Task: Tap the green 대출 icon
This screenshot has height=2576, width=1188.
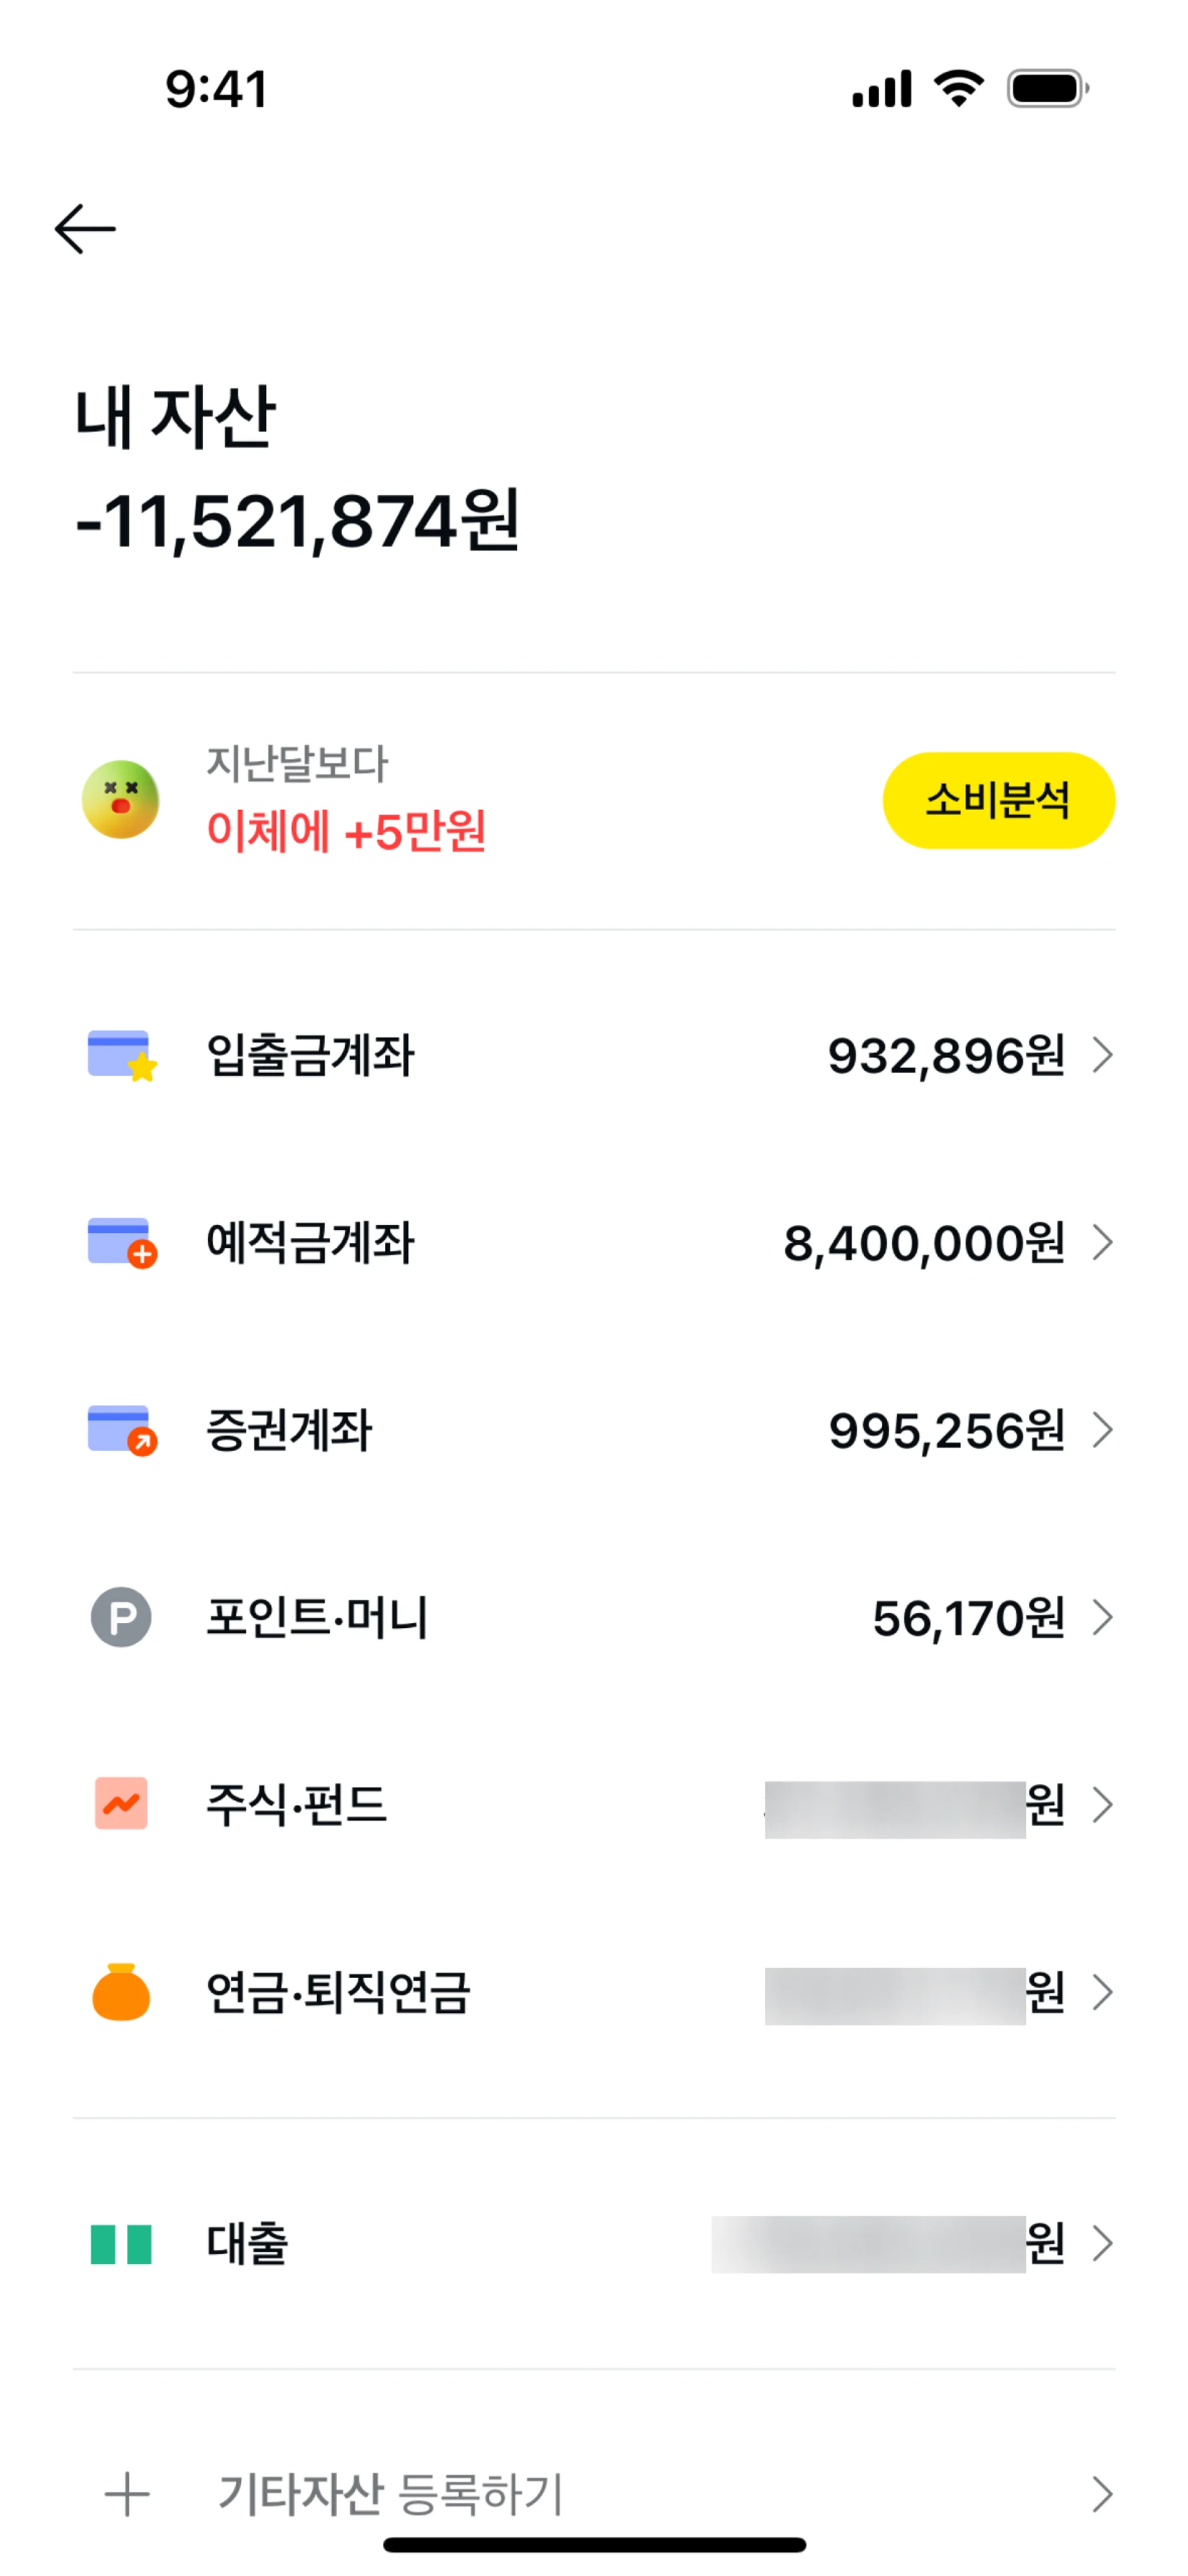Action: pos(121,2243)
